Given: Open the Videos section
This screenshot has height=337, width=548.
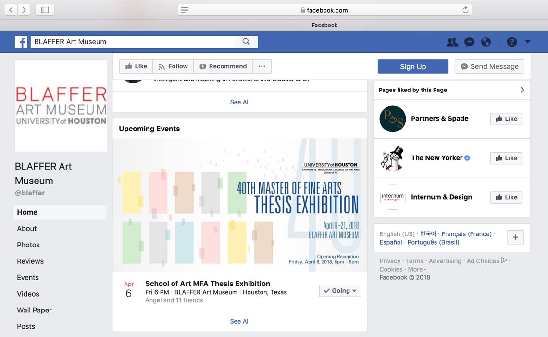Looking at the screenshot, I should tap(28, 294).
